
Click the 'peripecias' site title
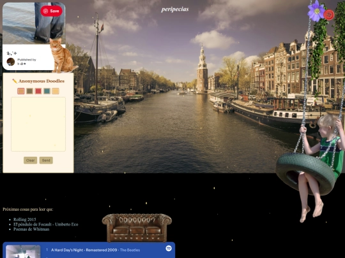click(175, 9)
